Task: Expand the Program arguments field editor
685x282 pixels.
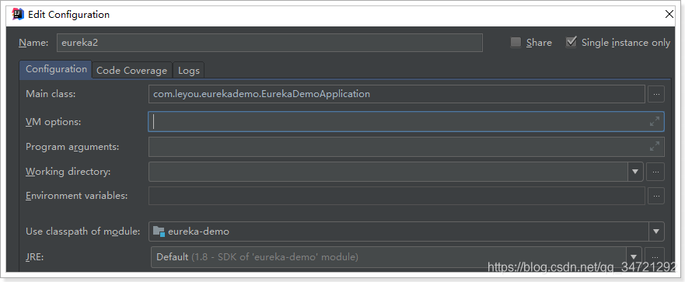Action: 654,147
